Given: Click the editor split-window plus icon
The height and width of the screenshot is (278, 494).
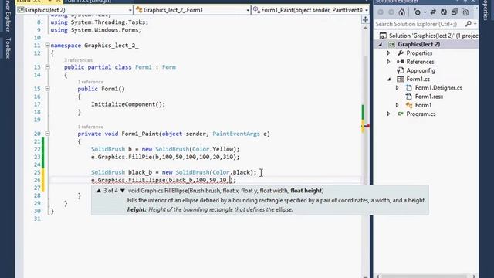Looking at the screenshot, I should coord(365,20).
